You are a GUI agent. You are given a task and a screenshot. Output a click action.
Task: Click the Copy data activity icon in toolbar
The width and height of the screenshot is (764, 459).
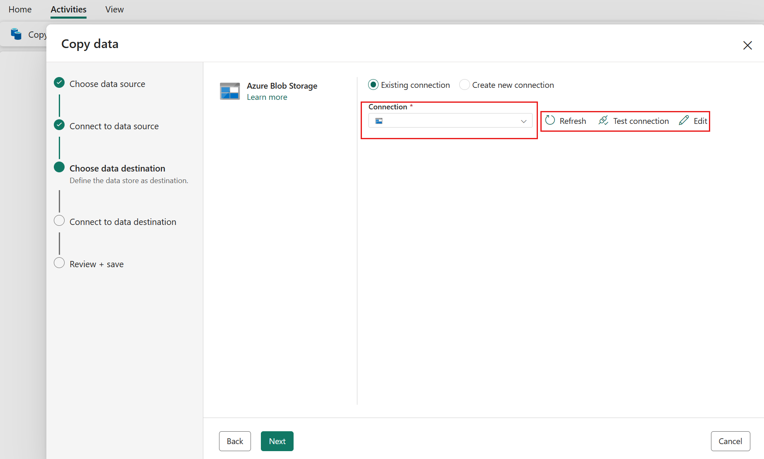tap(16, 34)
